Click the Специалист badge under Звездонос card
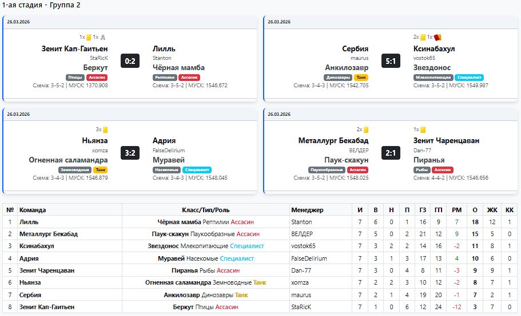 pyautogui.click(x=469, y=77)
